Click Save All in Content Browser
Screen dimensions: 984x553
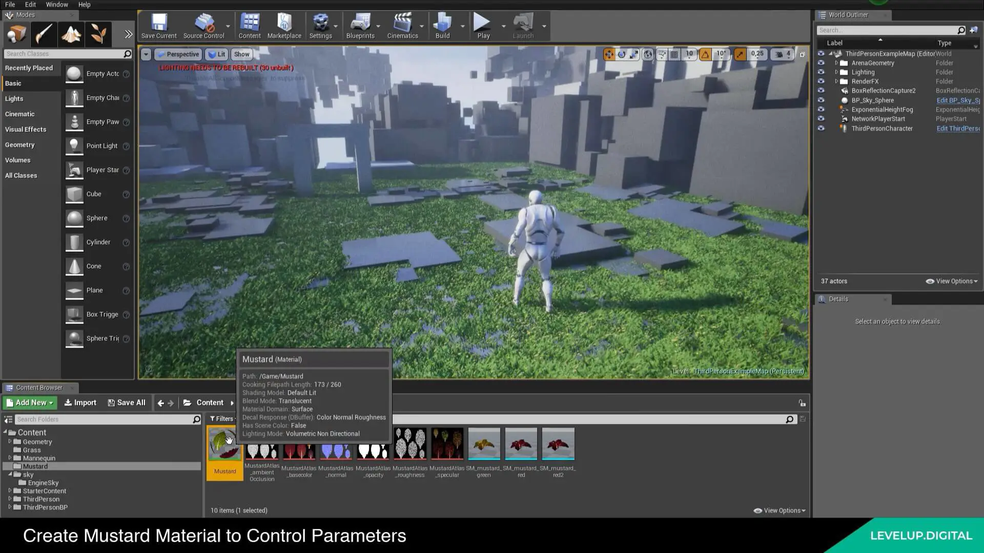click(127, 403)
